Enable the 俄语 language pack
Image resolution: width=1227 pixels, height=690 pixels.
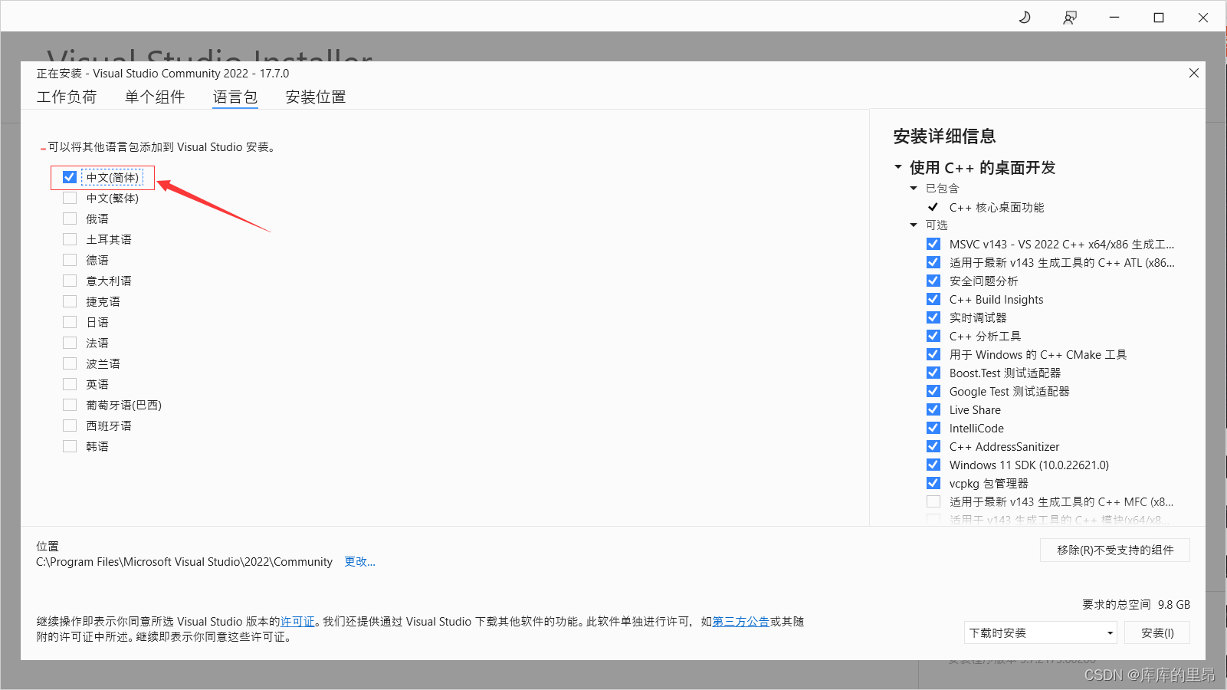[x=70, y=219]
